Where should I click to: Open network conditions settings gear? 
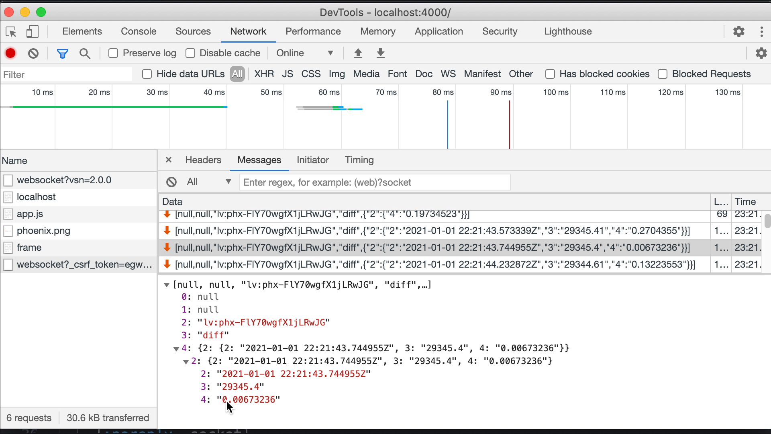[761, 53]
